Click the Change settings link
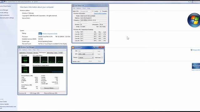Image resolution: width=200 pixels, height=112 pixels. [196, 50]
